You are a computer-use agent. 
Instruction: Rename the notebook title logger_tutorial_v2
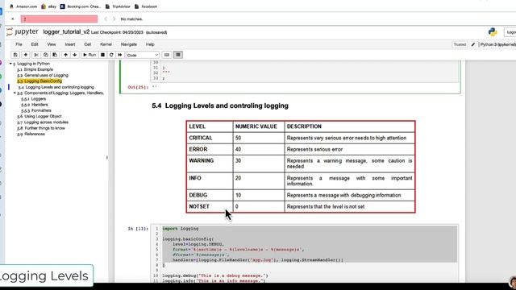tap(66, 32)
